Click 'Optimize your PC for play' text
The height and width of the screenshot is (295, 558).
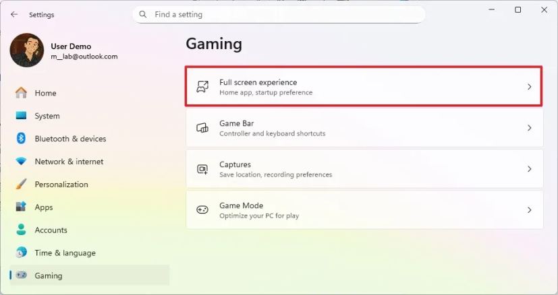[259, 216]
